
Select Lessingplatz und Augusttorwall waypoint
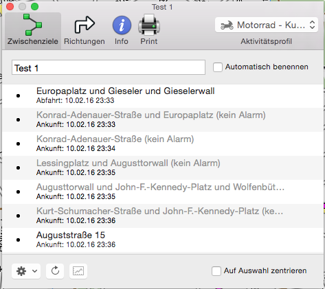(163, 167)
